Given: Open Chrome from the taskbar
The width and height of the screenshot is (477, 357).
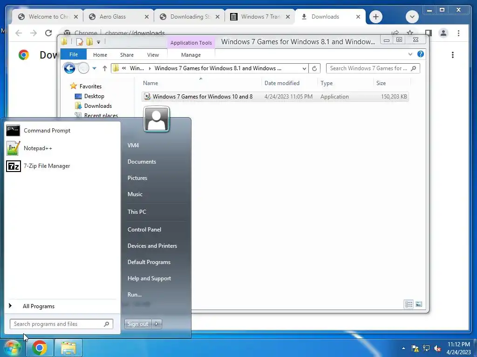Looking at the screenshot, I should click(40, 348).
